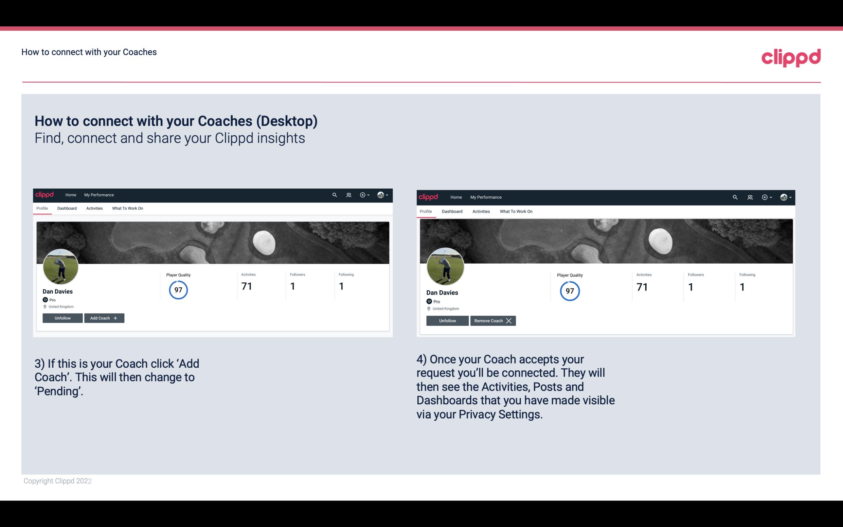Select 'Activities' tab on left dashboard
Viewport: 843px width, 527px height.
coord(94,208)
